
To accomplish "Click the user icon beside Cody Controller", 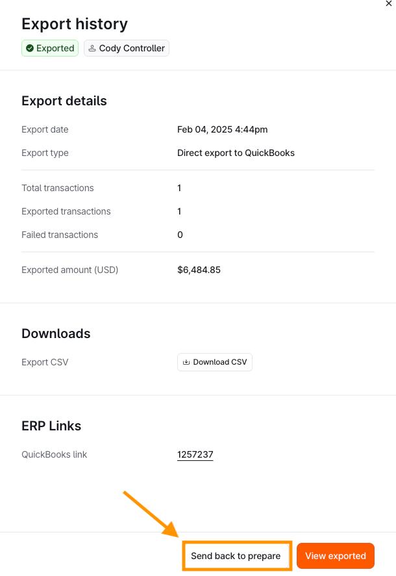I will pyautogui.click(x=92, y=48).
